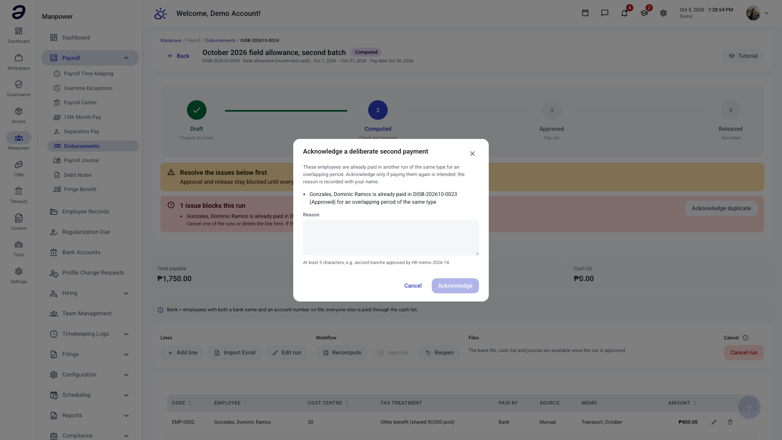Screen dimensions: 782x440
Task: Expand Timekeeping Logs section
Action: [x=90, y=334]
